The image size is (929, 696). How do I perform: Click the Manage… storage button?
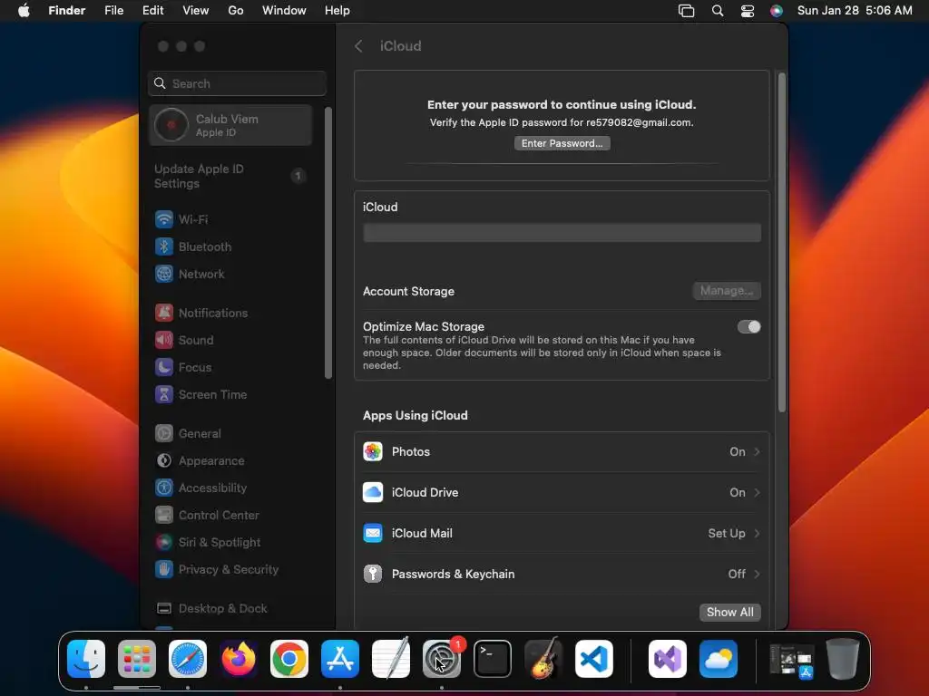pos(727,291)
